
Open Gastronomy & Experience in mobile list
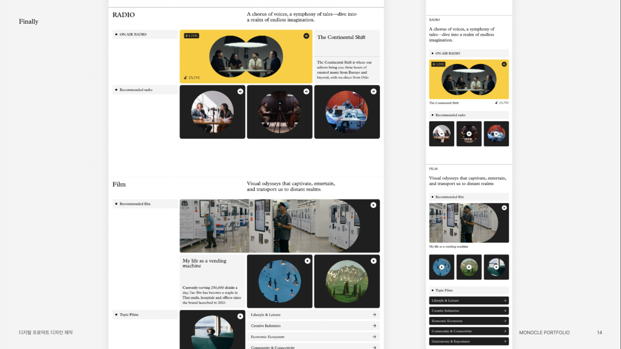point(469,341)
